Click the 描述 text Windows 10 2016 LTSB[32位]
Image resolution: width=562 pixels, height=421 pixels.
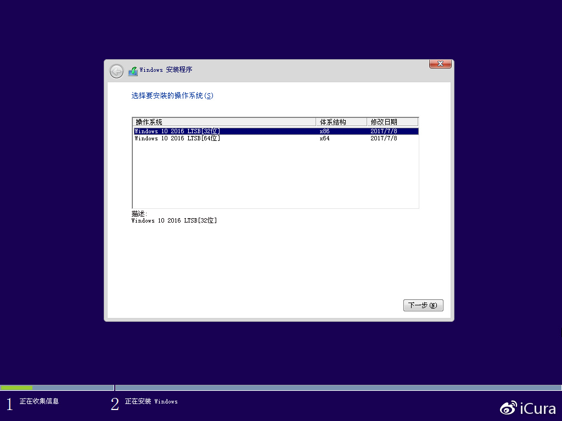174,220
